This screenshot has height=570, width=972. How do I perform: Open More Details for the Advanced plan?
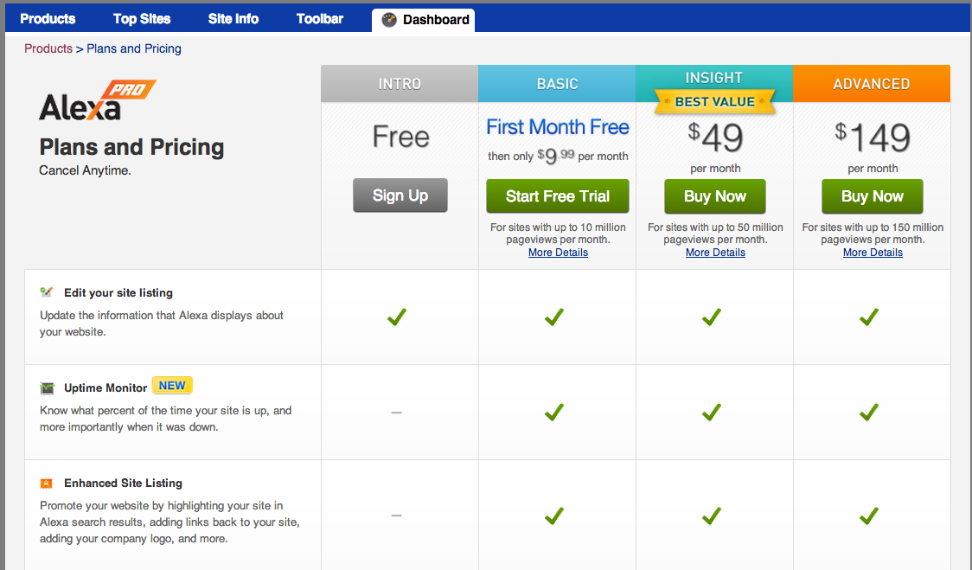click(x=873, y=253)
